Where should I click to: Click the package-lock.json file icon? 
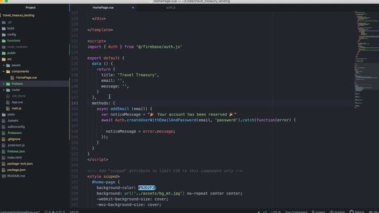tap(4, 164)
